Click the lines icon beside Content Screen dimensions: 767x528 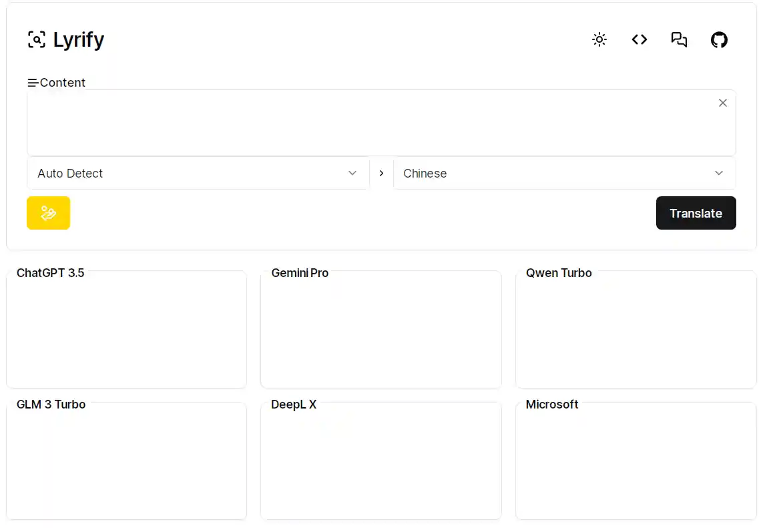click(x=33, y=83)
